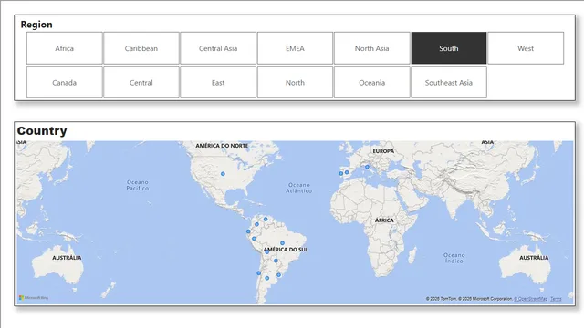This screenshot has width=584, height=328.
Task: Pick the North Asia region tile
Action: coord(371,48)
